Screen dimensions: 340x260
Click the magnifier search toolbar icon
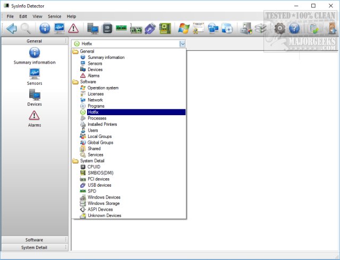[x=25, y=28]
